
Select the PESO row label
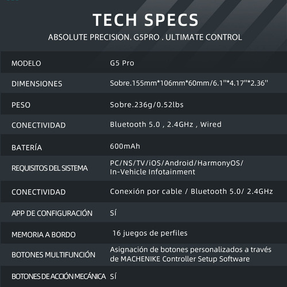click(21, 105)
